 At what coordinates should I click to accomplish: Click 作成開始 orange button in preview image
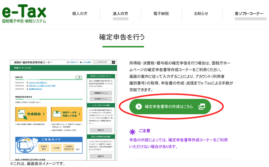31,114
